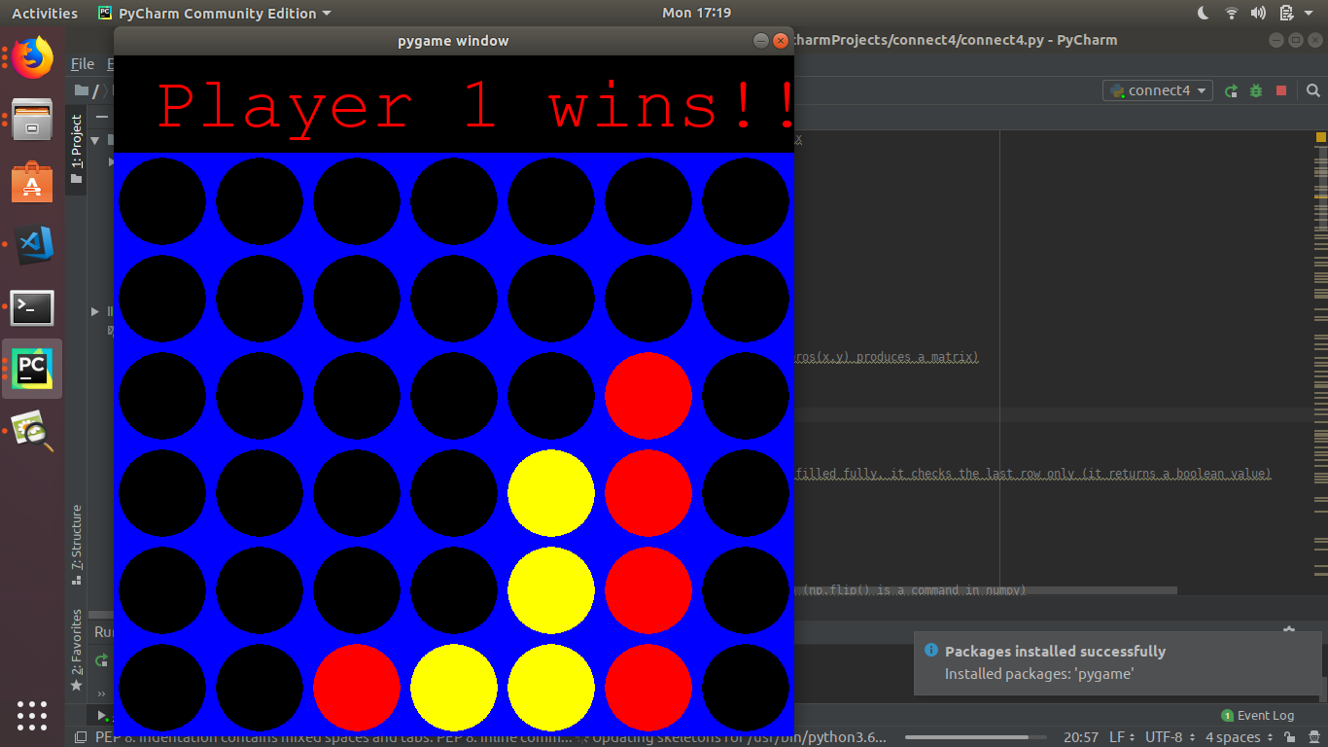Start debugging with the green bug icon
Viewport: 1328px width, 747px height.
point(1256,90)
